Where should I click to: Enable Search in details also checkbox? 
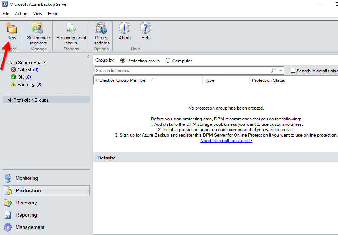293,71
